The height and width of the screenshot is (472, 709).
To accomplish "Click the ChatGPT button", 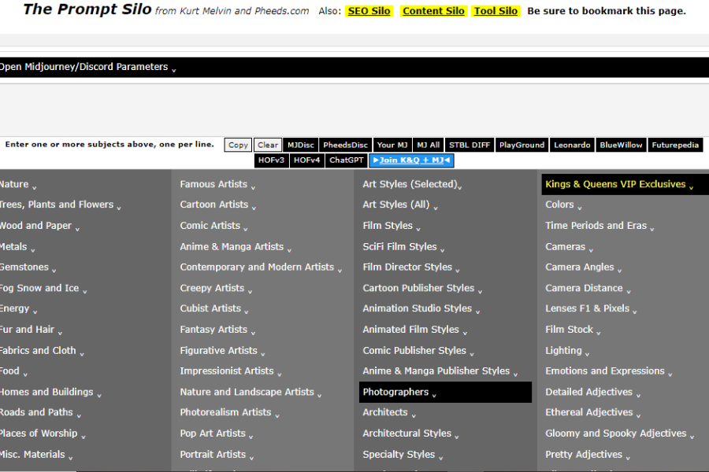I will pyautogui.click(x=346, y=160).
